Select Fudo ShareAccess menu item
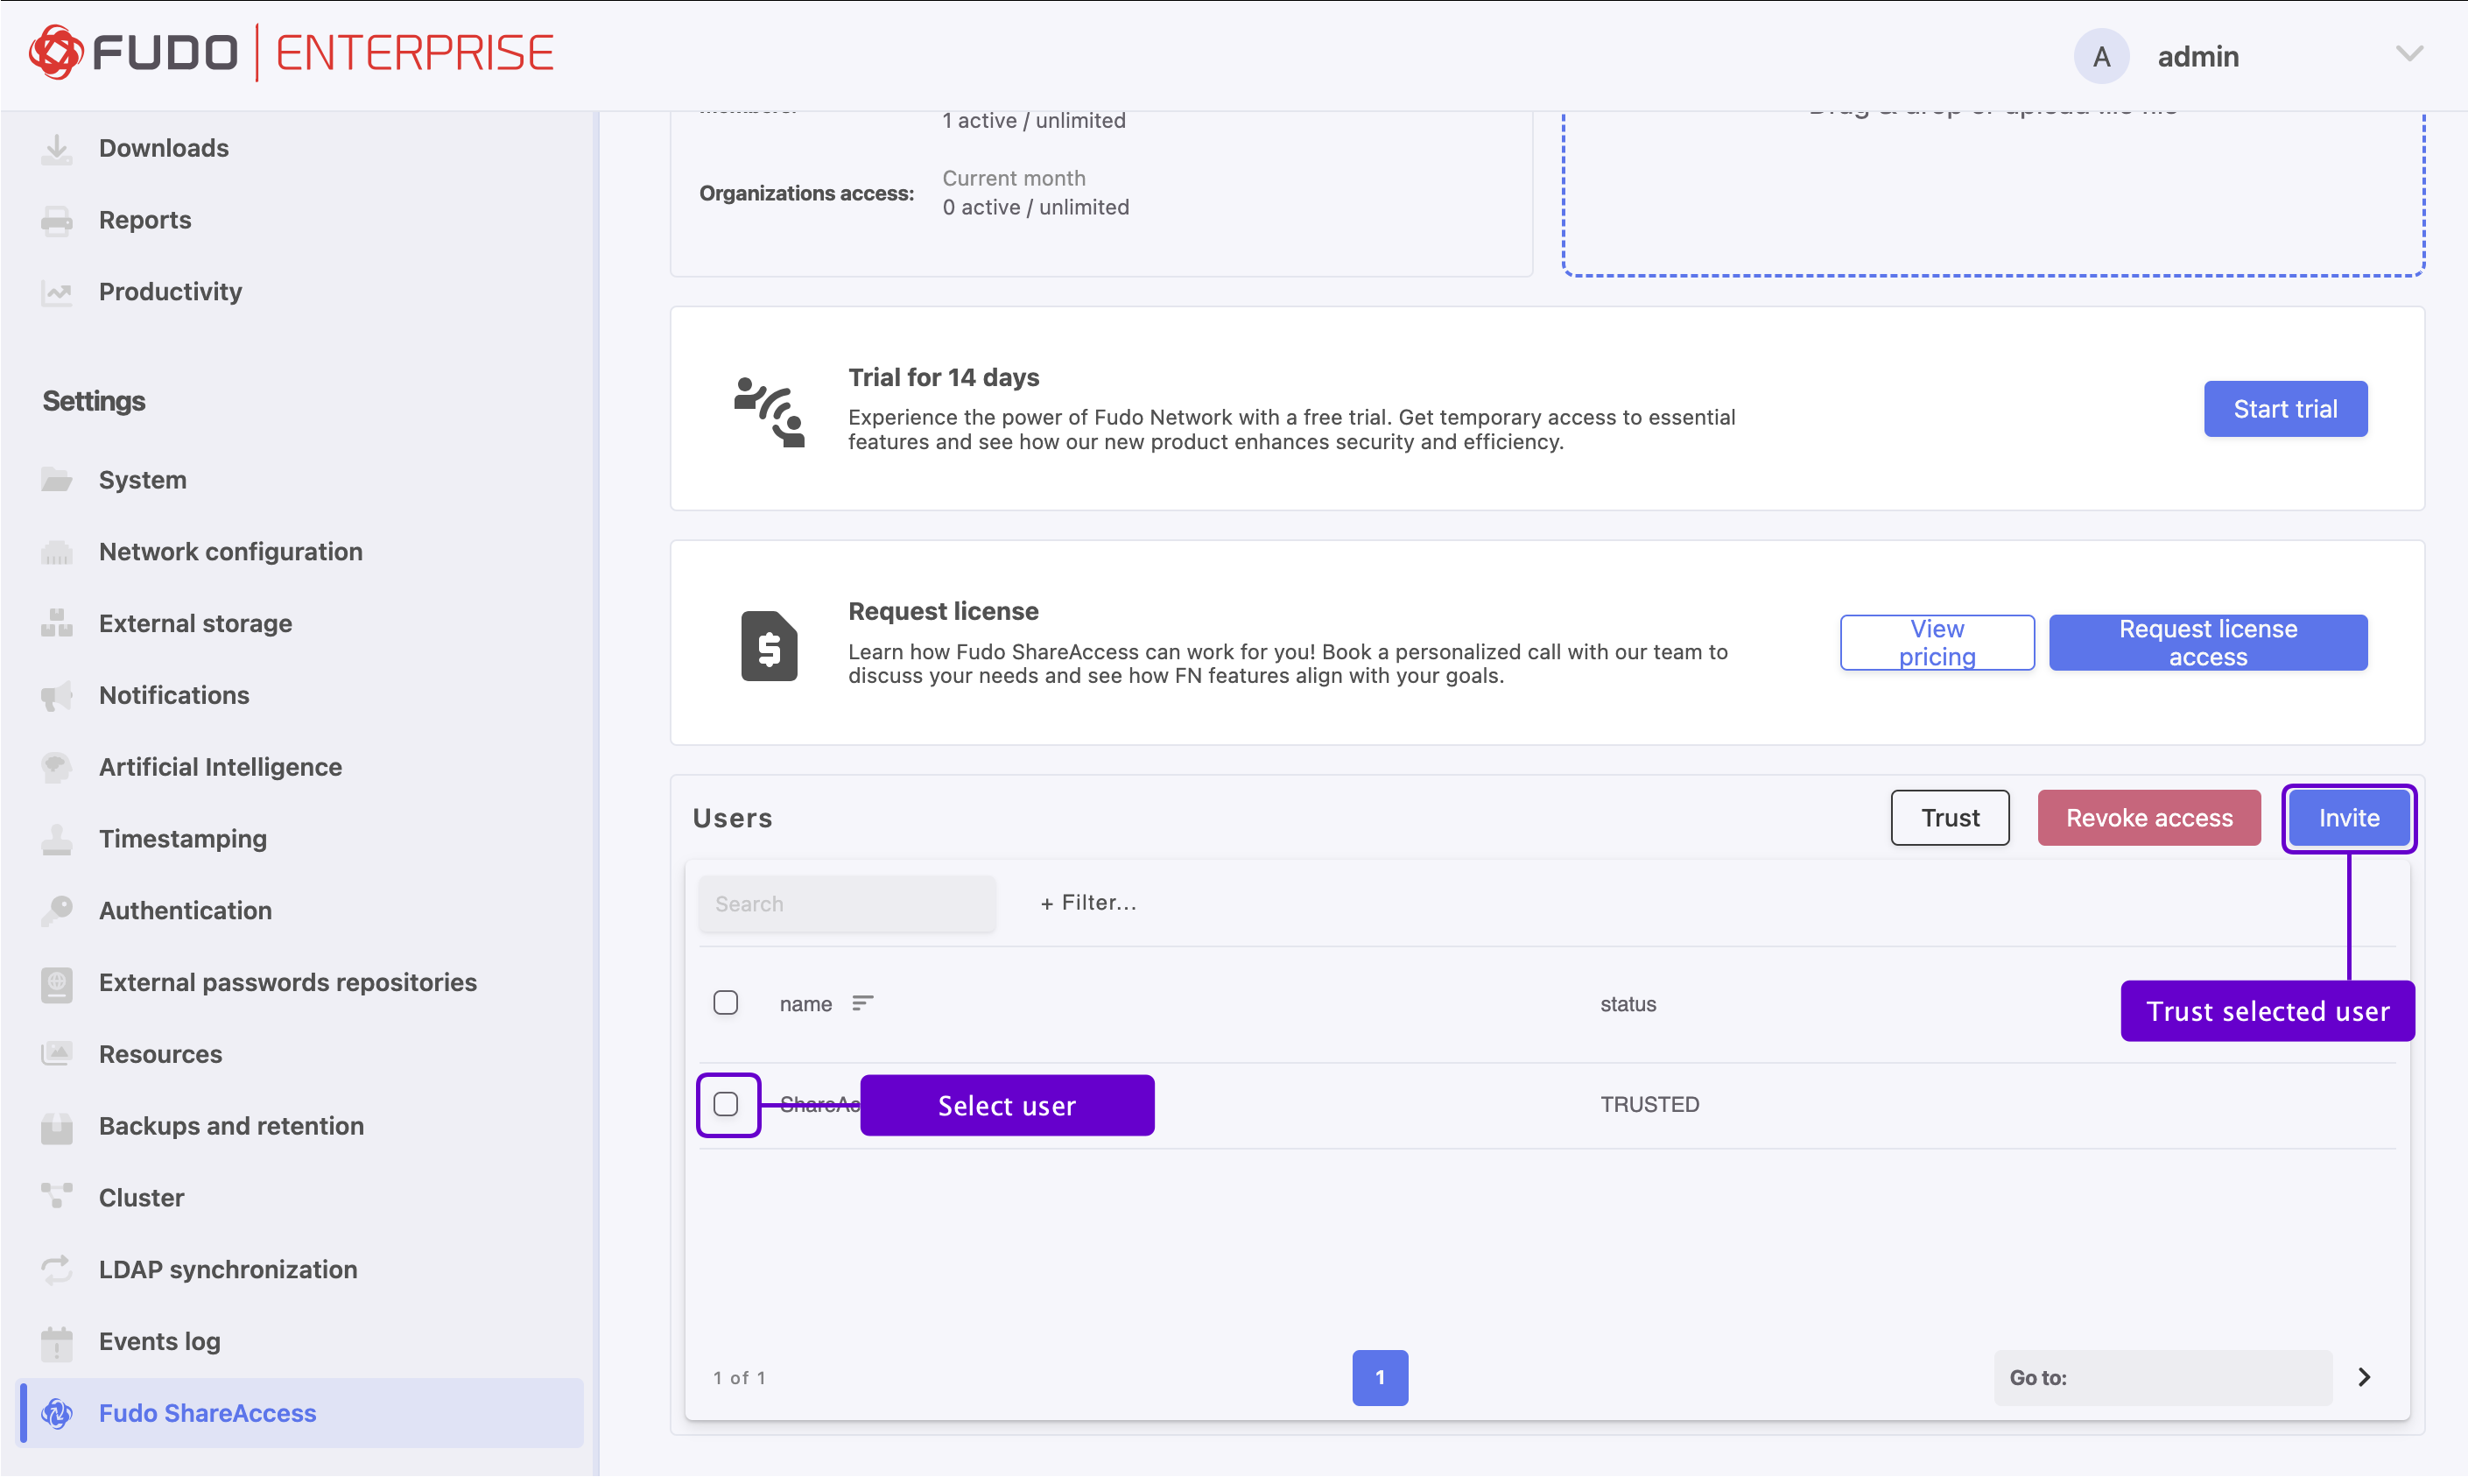 [300, 1414]
